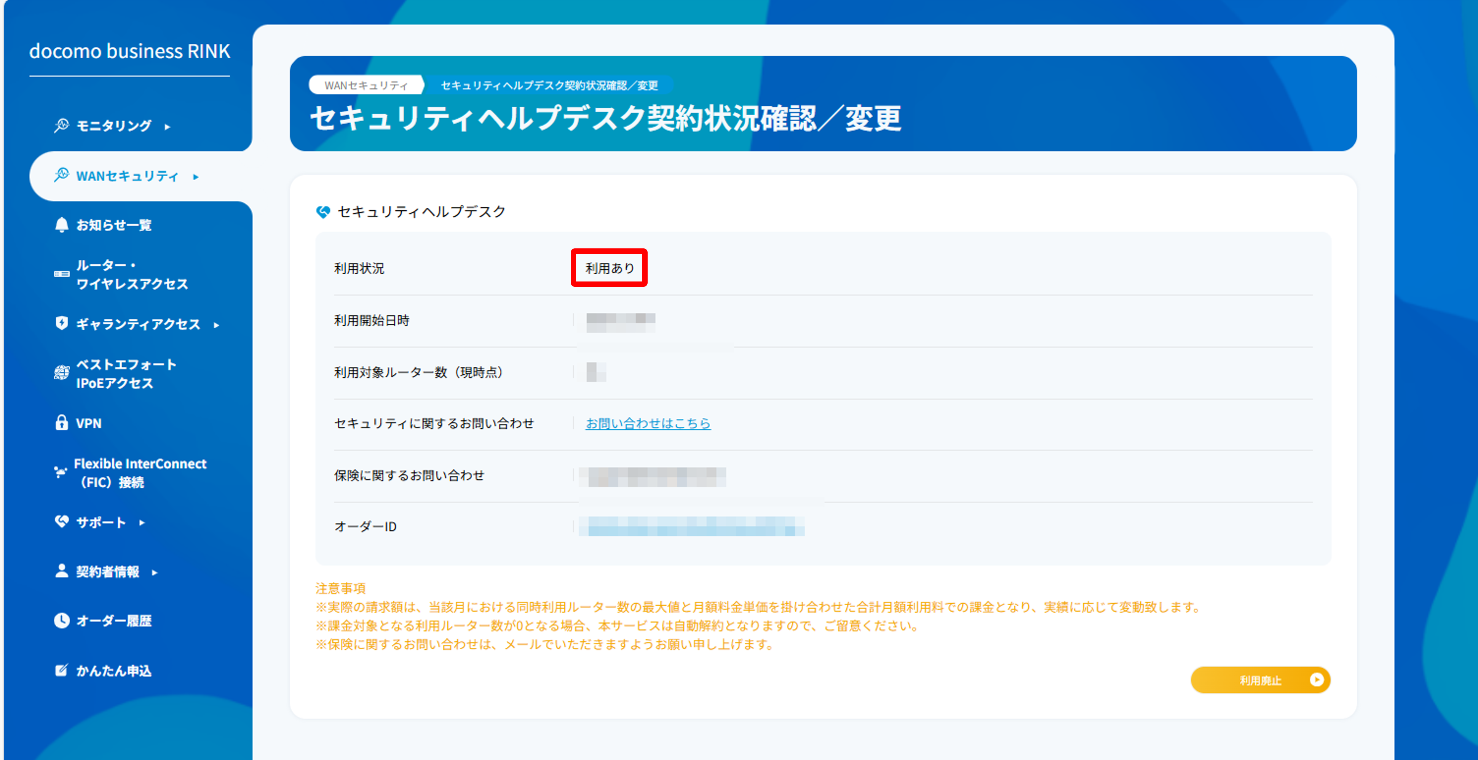Click the VPN padlock icon
This screenshot has height=760, width=1478.
(61, 423)
